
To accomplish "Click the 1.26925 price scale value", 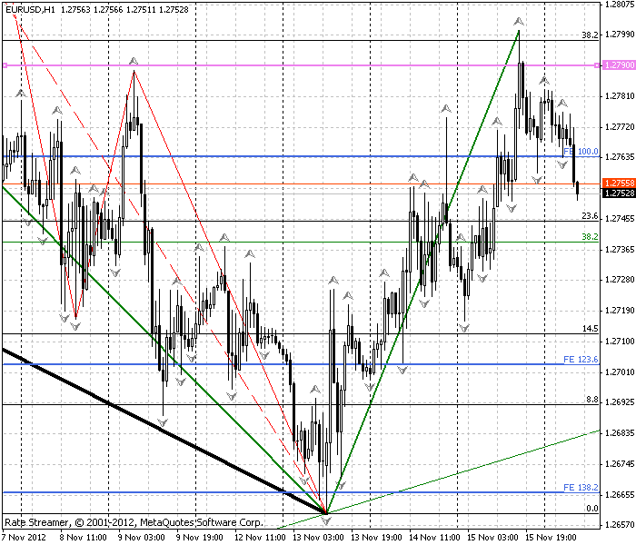I will (620, 401).
